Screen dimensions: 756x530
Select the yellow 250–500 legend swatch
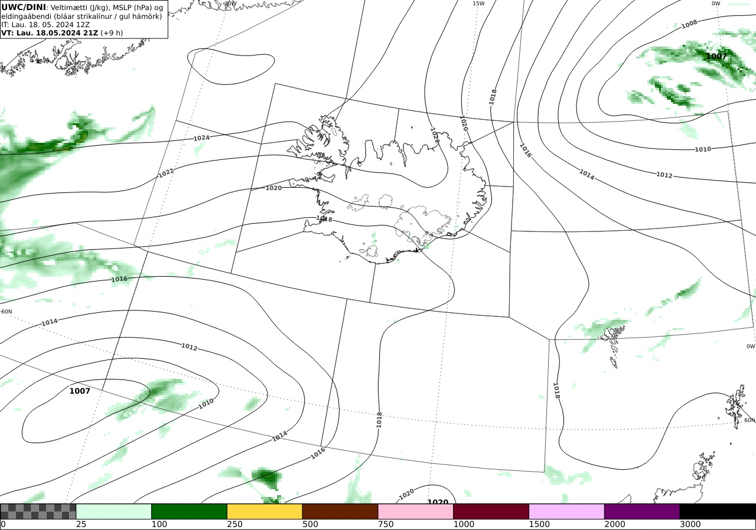click(265, 511)
